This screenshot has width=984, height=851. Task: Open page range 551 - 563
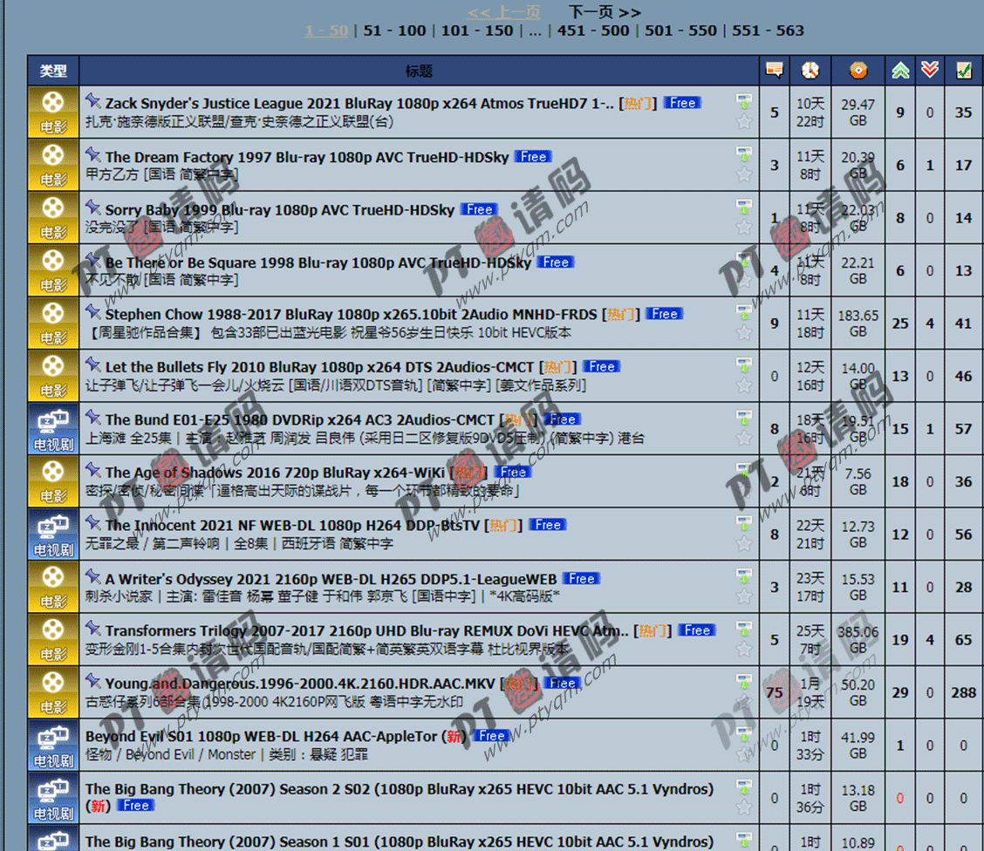coord(769,31)
